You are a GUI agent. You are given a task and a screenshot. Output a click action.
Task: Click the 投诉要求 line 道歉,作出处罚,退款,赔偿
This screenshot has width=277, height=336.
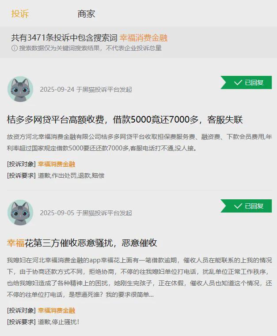click(71, 175)
